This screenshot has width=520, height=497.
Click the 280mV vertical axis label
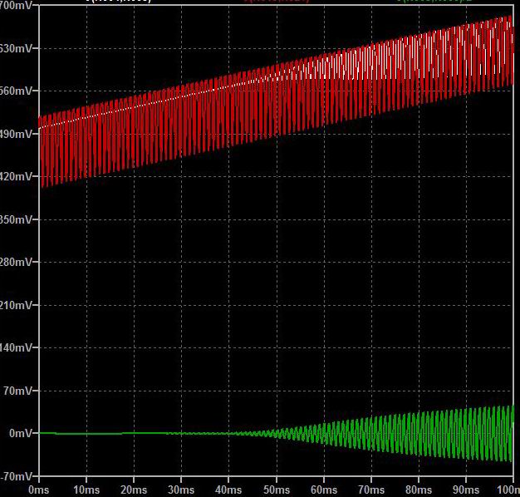click(x=17, y=262)
